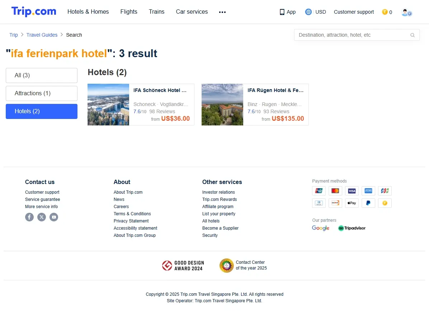This screenshot has height=331, width=429.
Task: Click the App phone icon
Action: pyautogui.click(x=282, y=12)
